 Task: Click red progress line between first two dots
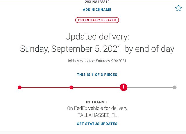coord(45,88)
